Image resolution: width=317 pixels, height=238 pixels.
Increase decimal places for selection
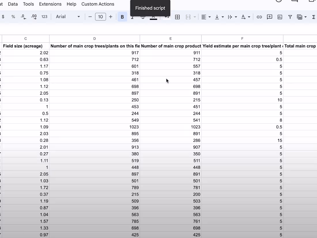(34, 17)
